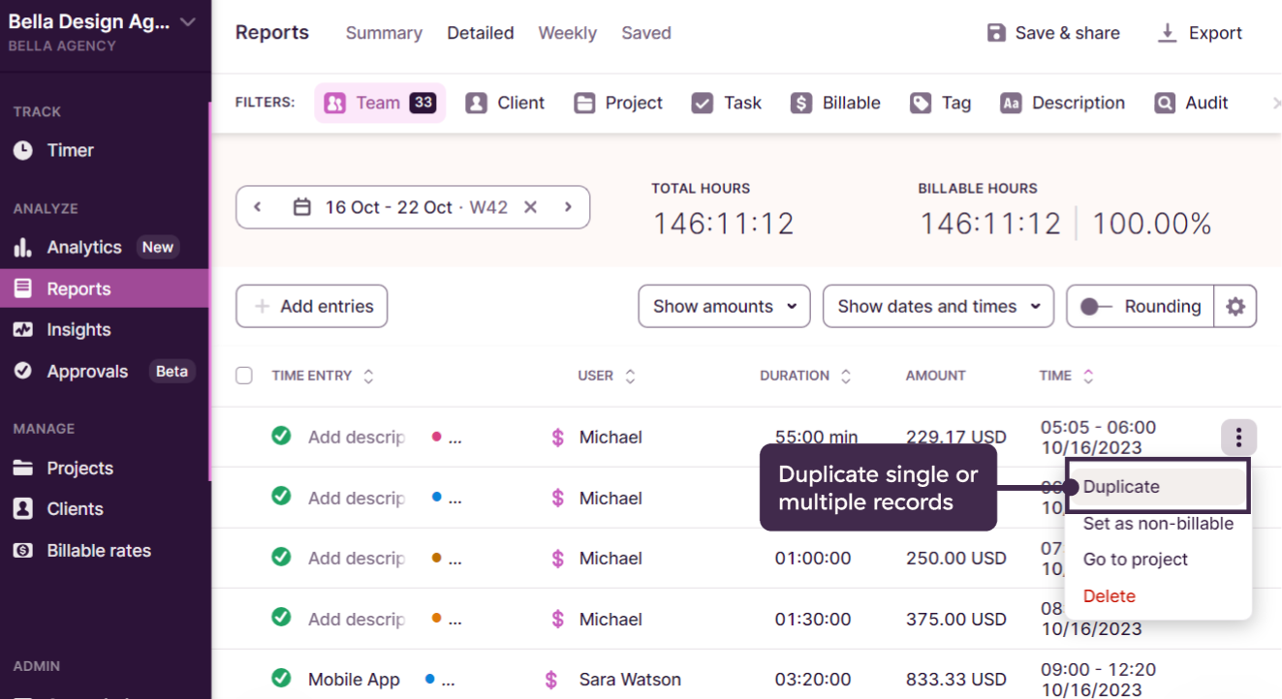Viewport: 1282px width, 699px height.
Task: Click pink project color dot on first entry
Action: 436,438
